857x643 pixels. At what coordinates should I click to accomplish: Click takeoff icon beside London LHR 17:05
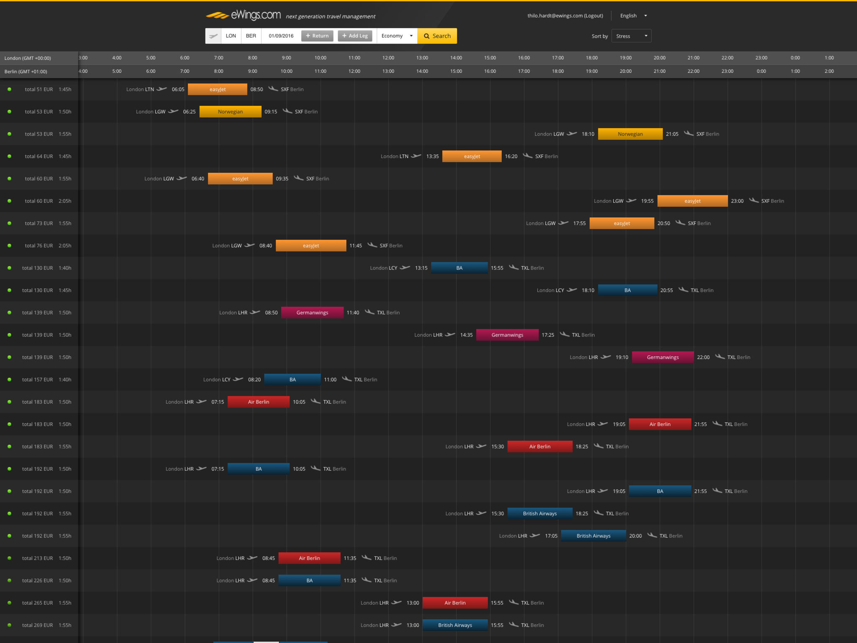pyautogui.click(x=535, y=535)
